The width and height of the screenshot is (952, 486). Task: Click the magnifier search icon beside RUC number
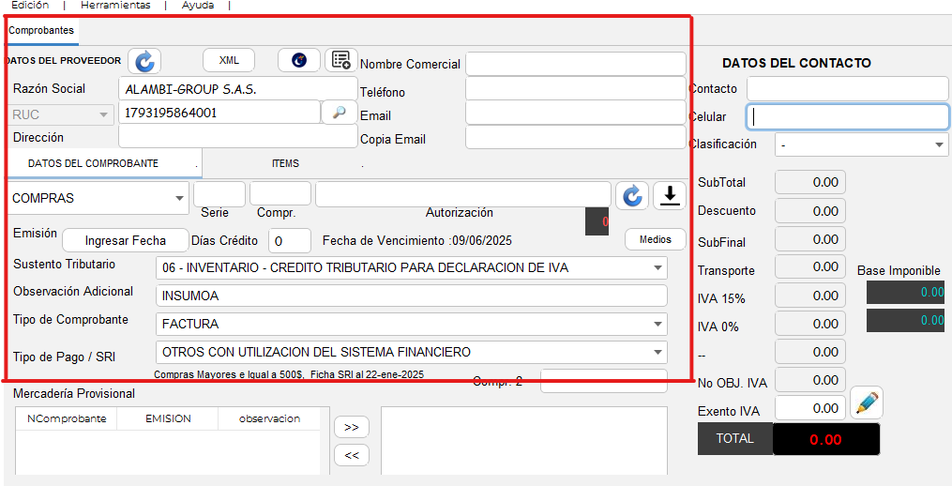tap(339, 113)
